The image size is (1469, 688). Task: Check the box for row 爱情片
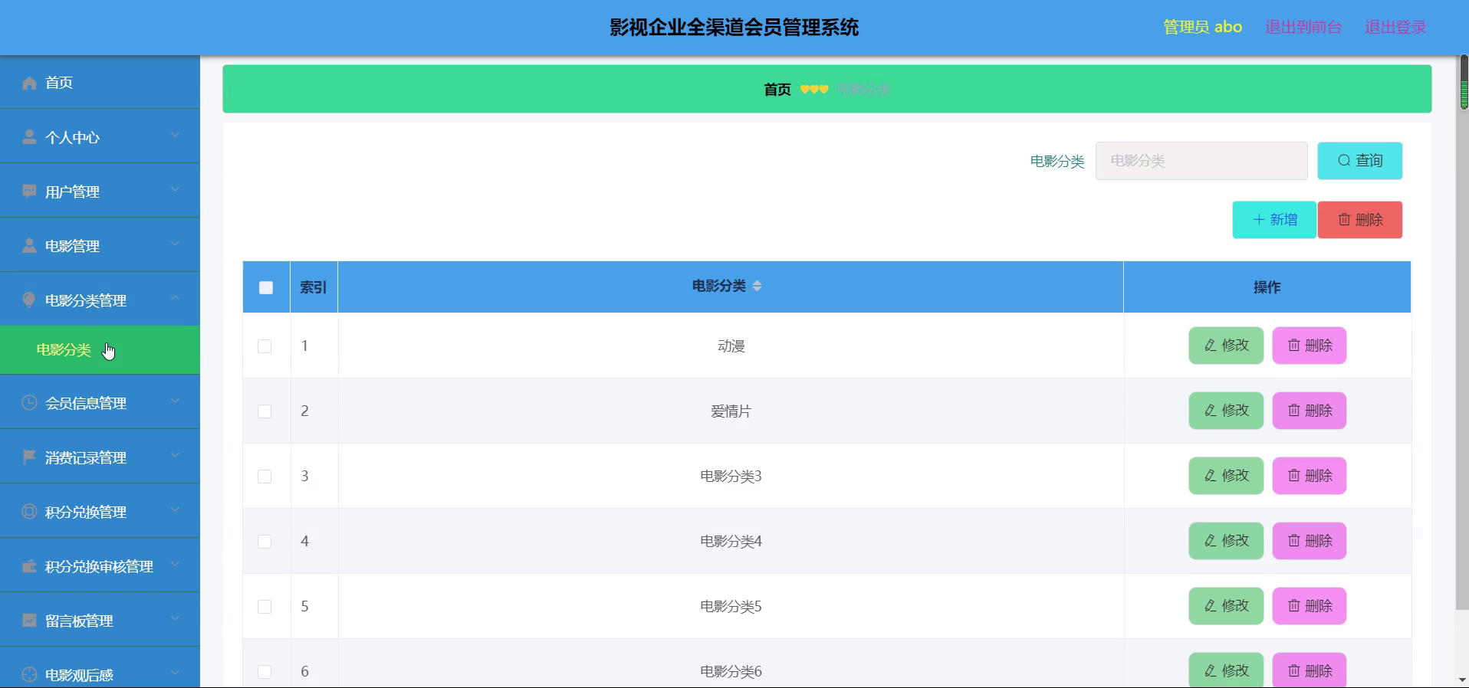[265, 411]
